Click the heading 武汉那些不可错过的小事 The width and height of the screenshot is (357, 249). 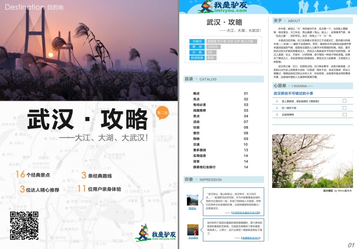tap(293, 93)
